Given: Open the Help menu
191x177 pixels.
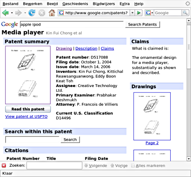Looking at the screenshot, I should (139, 4).
